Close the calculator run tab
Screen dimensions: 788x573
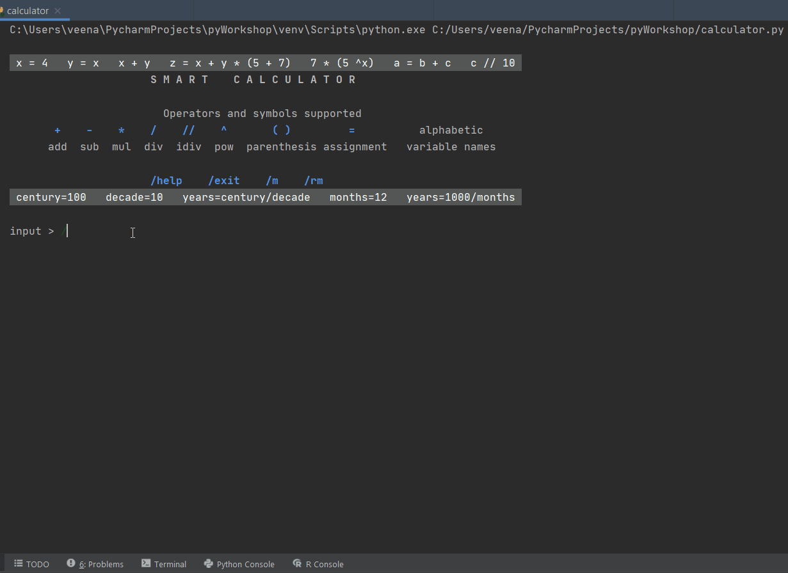coord(58,11)
